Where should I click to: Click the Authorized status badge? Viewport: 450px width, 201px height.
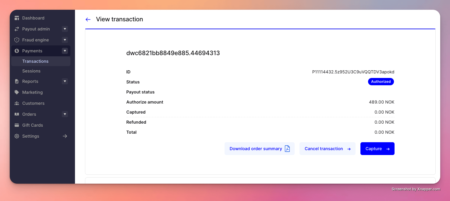click(381, 82)
